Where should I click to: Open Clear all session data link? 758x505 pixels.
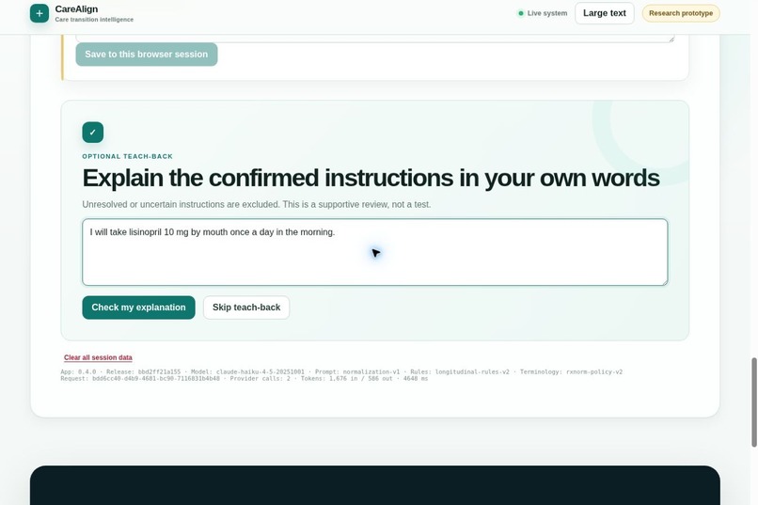(98, 357)
